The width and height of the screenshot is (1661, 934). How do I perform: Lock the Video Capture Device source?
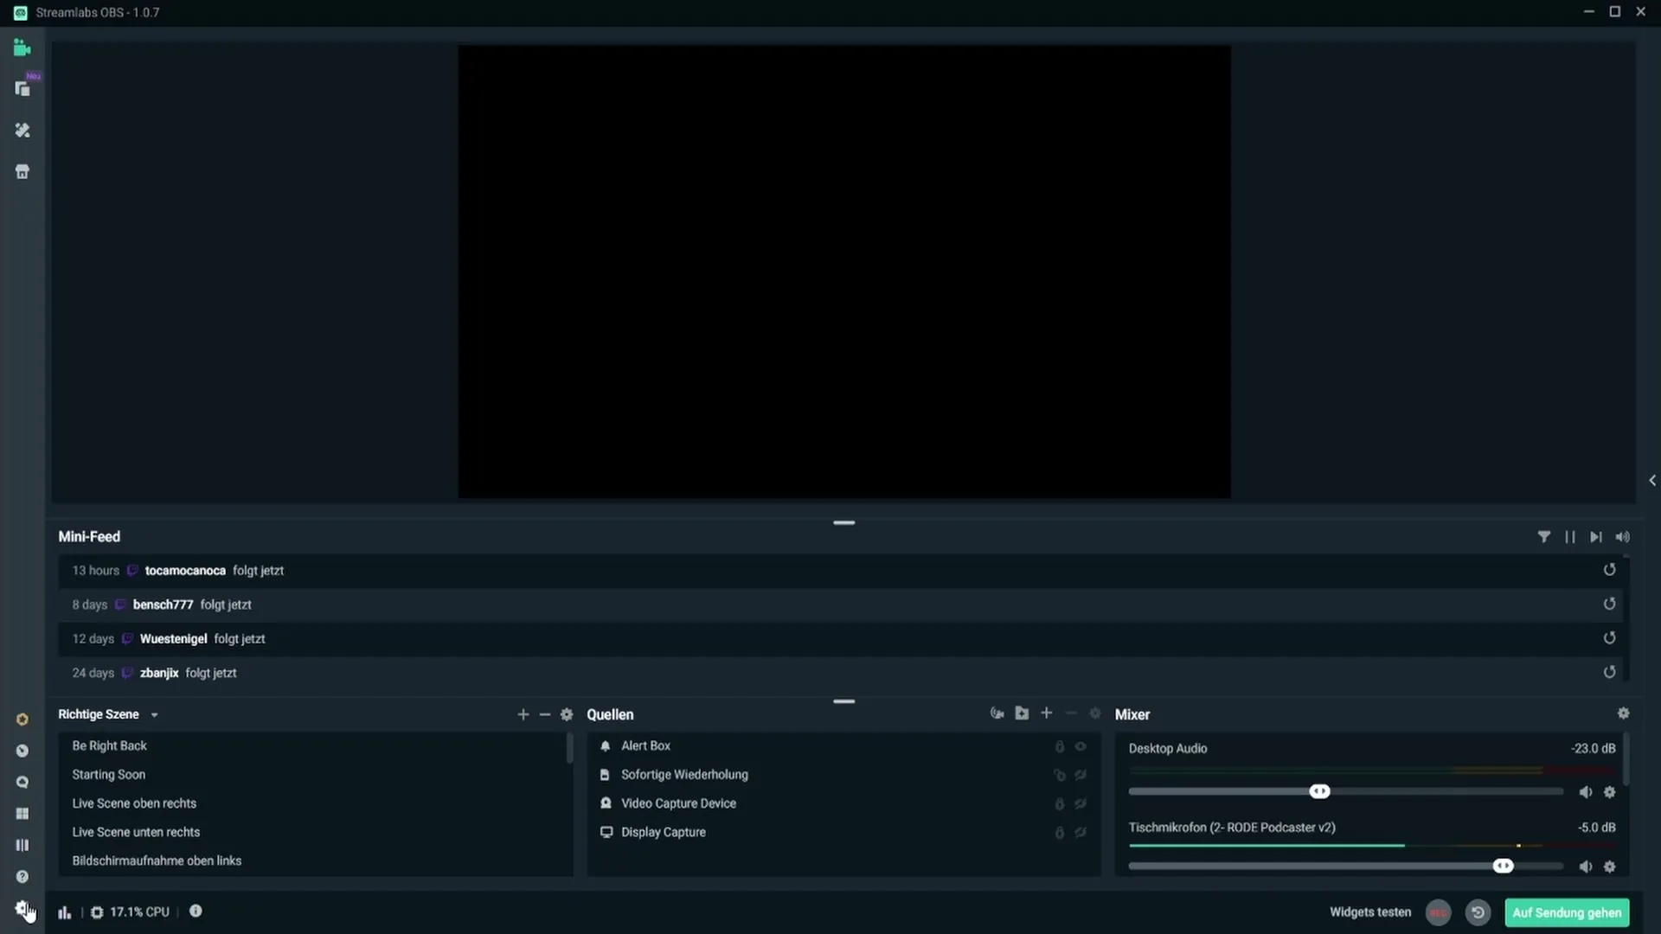pos(1060,804)
